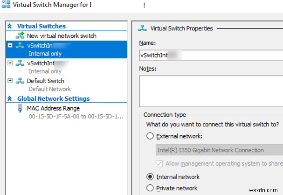283x195 pixels.
Task: Click the Virtual Switches section heading
Action: pos(41,26)
